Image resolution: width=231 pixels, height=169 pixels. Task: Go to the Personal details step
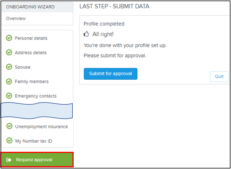click(31, 38)
